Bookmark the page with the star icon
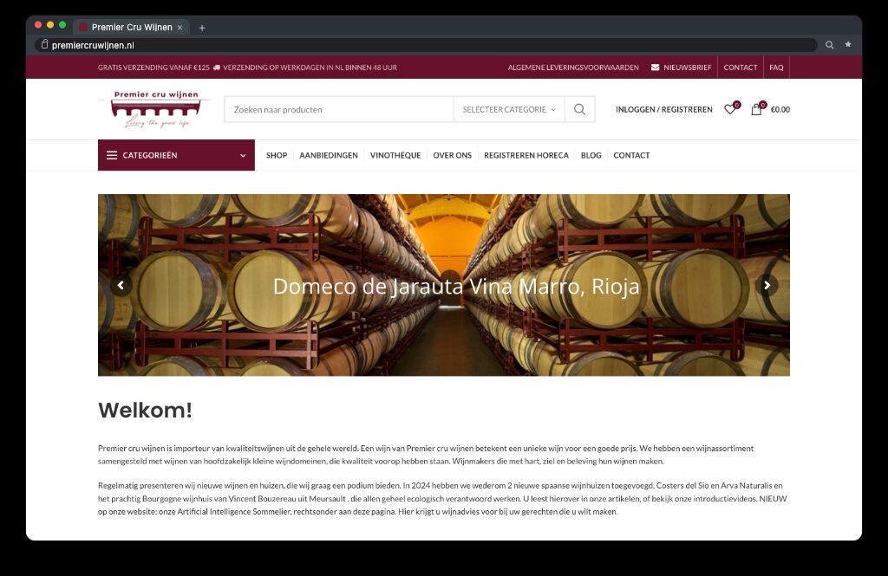Screen dimensions: 888x576 (848, 44)
